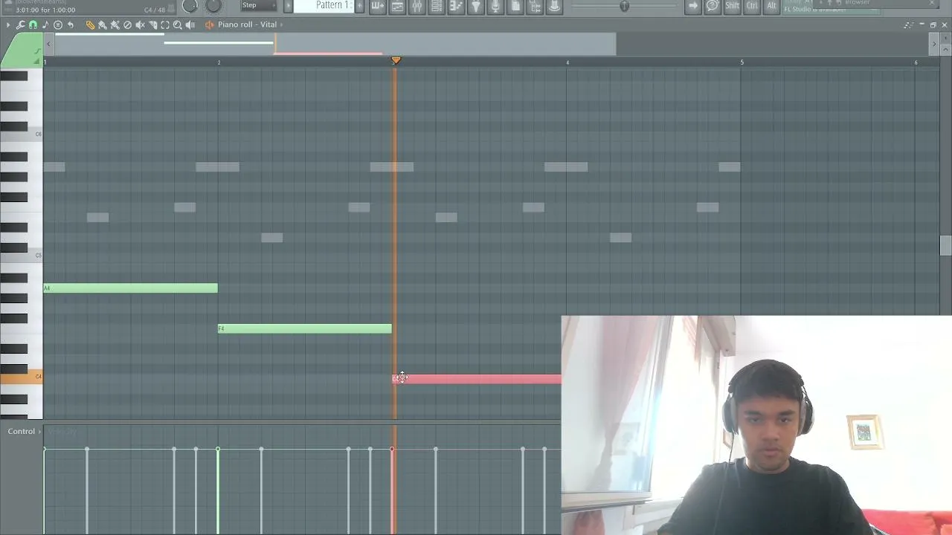Screen dimensions: 952x535
Task: Toggle the triangle icon in green corner
Action: pos(36,61)
